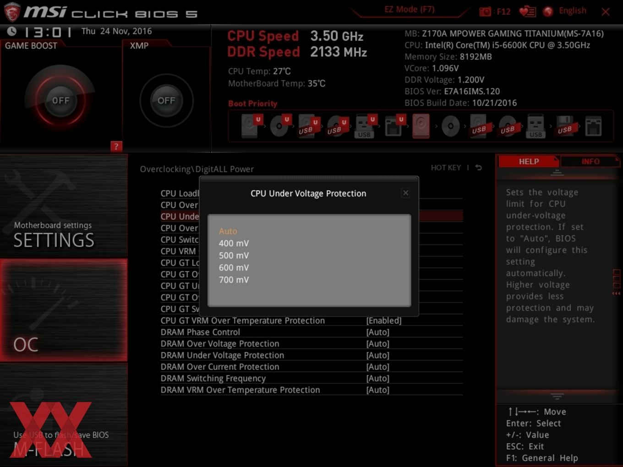The width and height of the screenshot is (623, 467).
Task: Click the help panel top collapse handle
Action: [x=557, y=173]
